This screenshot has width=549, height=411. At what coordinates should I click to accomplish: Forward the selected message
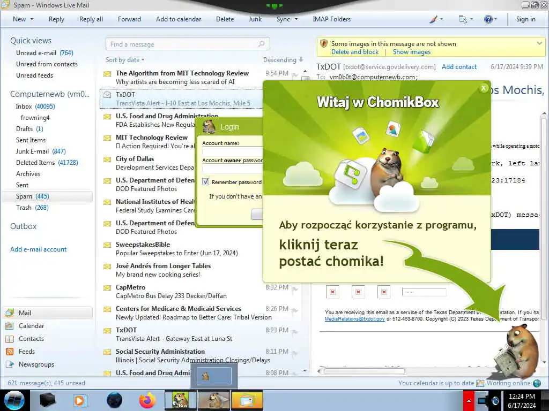(129, 19)
